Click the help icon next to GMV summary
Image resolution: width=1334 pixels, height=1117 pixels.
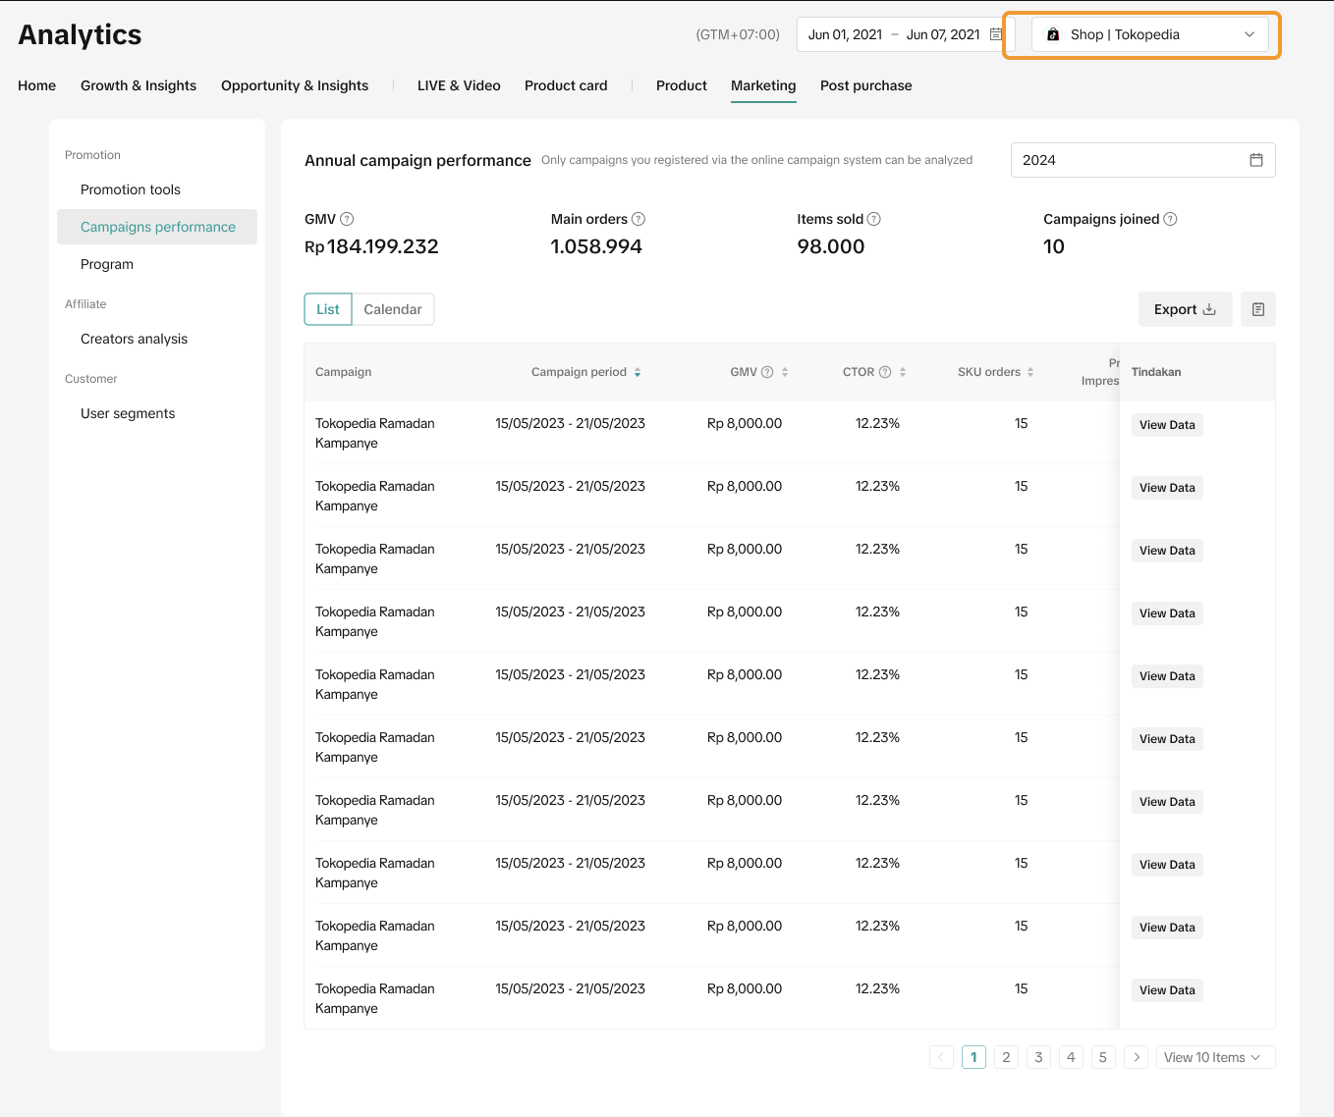pyautogui.click(x=347, y=219)
